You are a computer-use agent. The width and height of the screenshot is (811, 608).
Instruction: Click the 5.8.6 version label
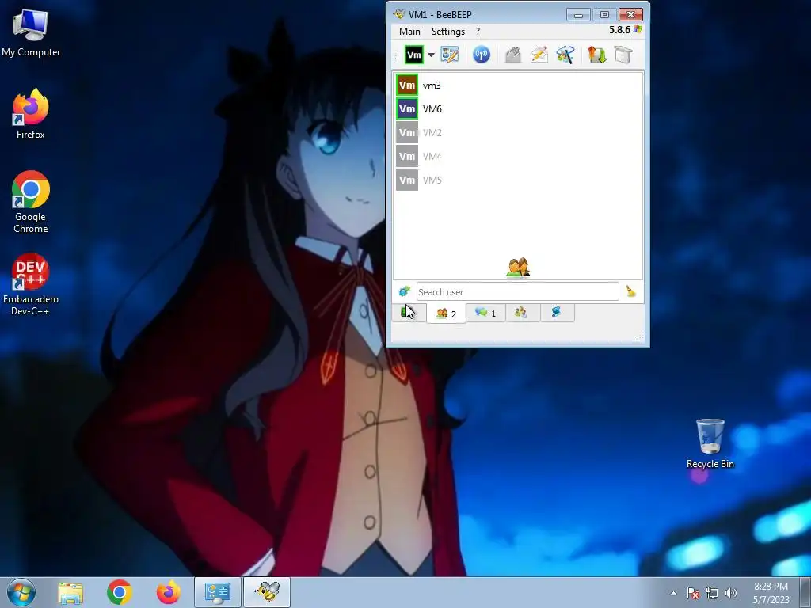(x=619, y=30)
